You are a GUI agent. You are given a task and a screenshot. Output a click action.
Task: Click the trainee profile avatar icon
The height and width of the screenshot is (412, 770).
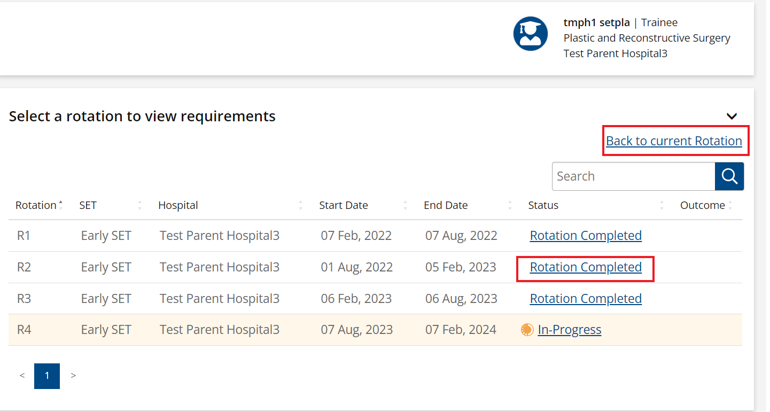point(530,34)
